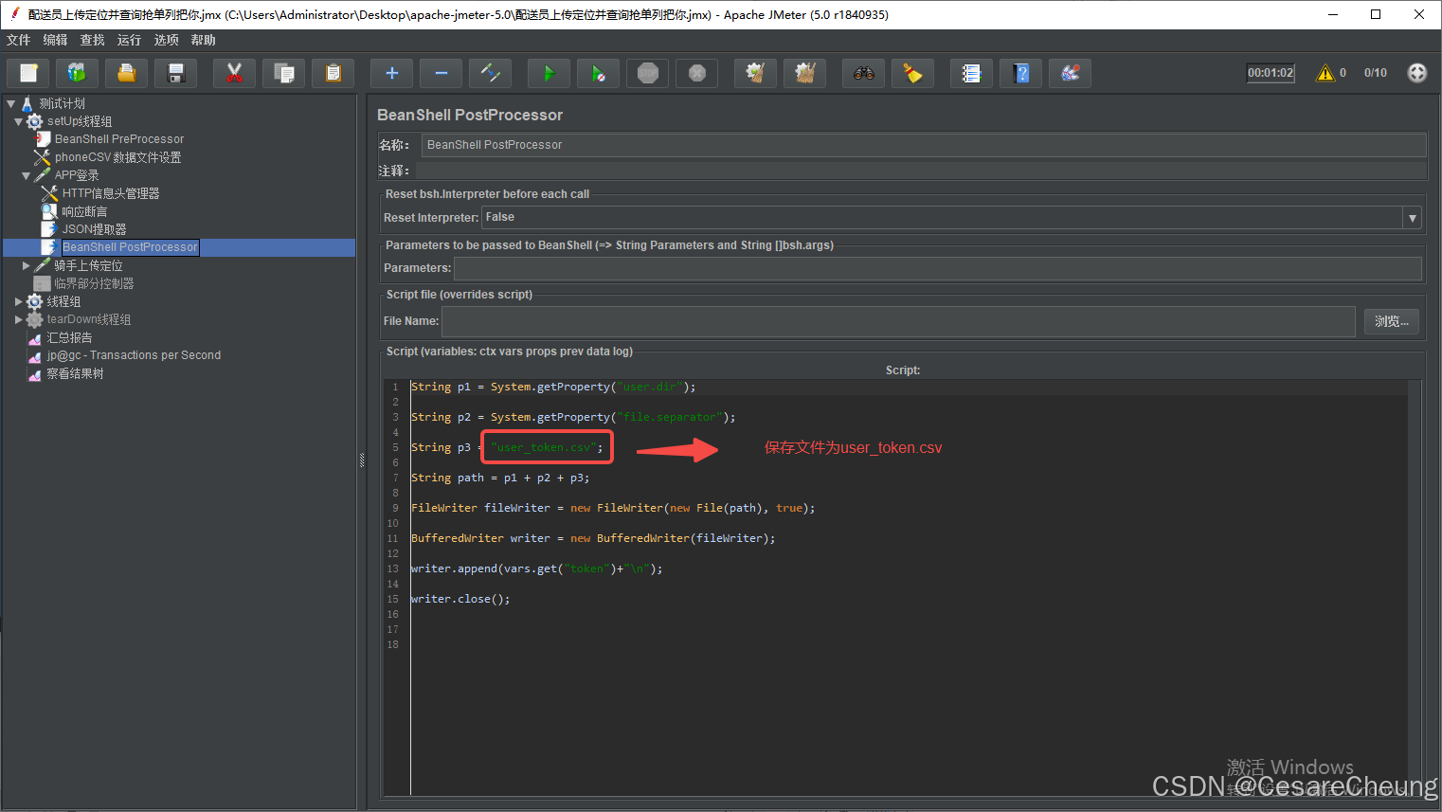Click the File Name input field
This screenshot has width=1442, height=812.
(898, 321)
